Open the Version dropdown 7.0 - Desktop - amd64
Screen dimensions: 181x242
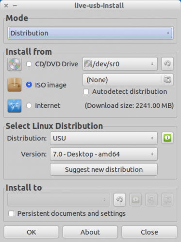(x=104, y=154)
